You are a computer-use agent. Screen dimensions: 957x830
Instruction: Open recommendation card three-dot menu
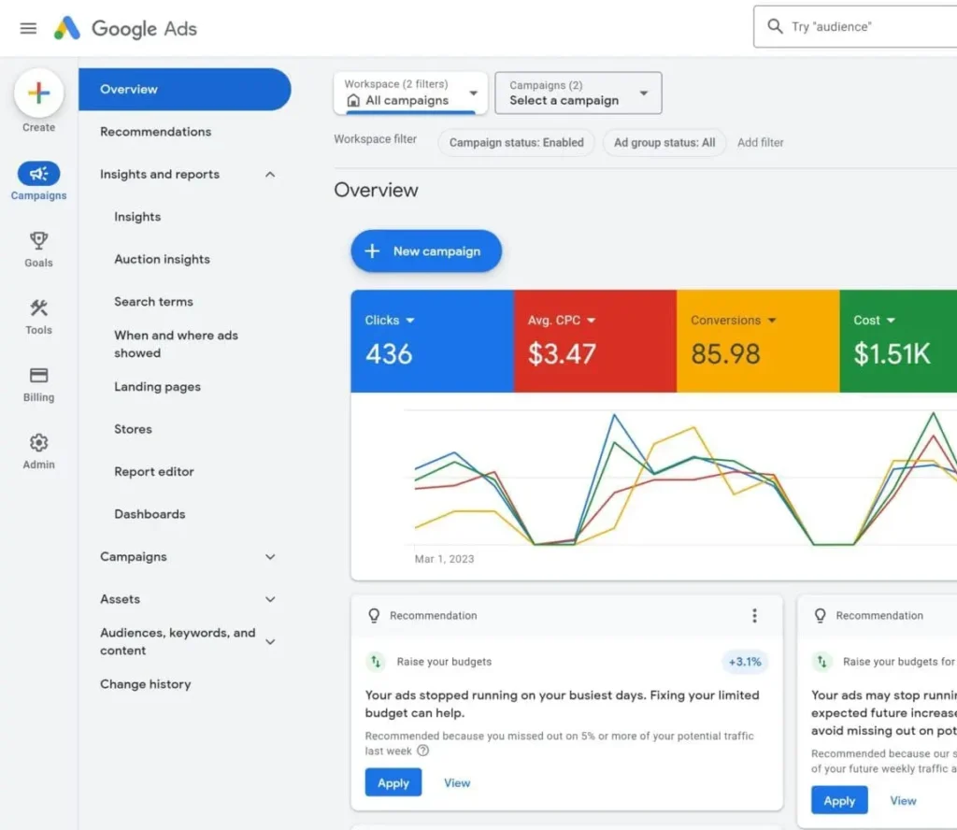(x=754, y=616)
